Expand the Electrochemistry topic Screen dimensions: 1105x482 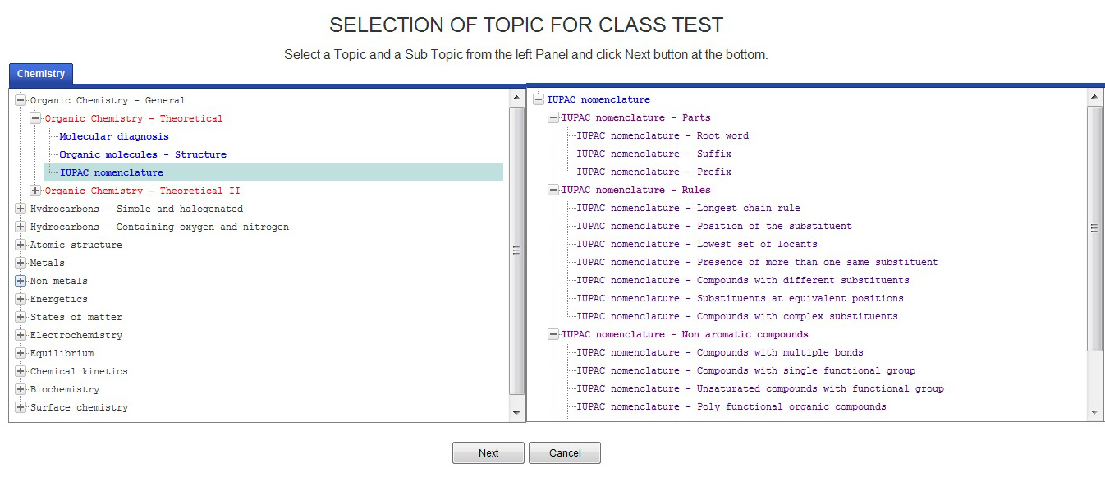pos(21,335)
